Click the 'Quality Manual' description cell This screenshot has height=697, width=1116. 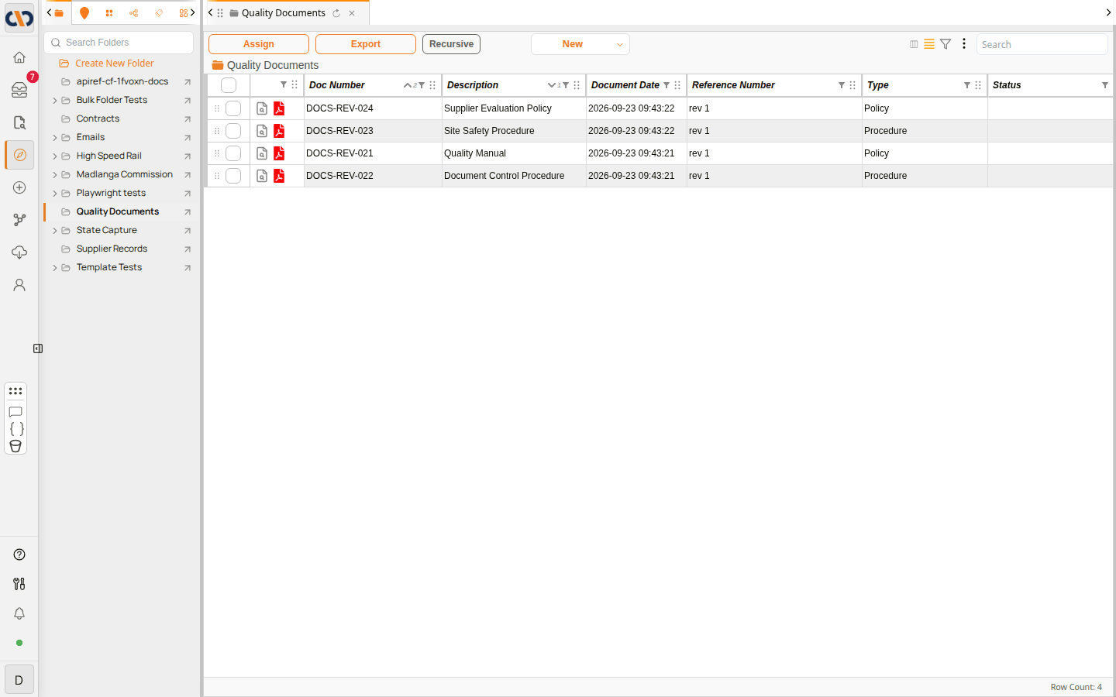514,153
